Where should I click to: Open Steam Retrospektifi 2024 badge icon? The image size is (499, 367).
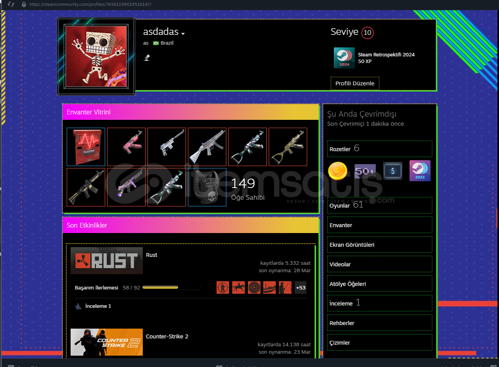point(344,58)
